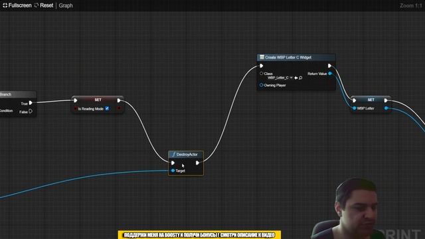Click the Branch node header
The height and width of the screenshot is (239, 425).
[18, 94]
